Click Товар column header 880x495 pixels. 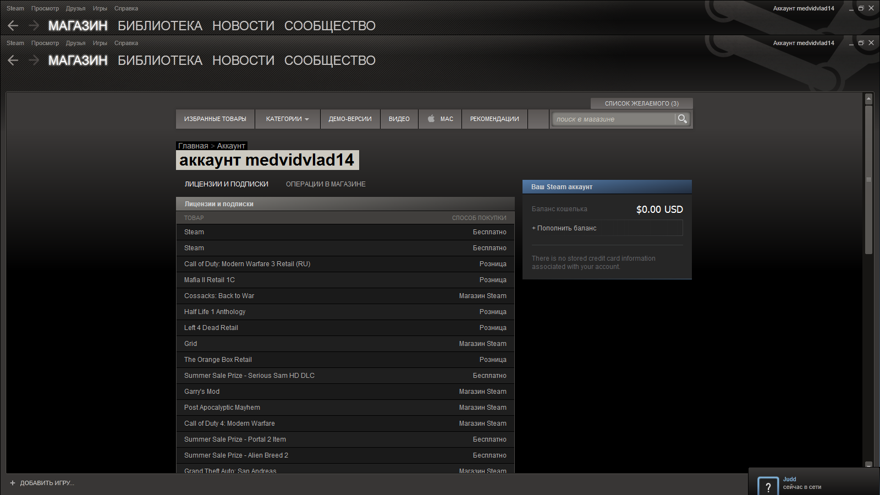[x=194, y=218]
